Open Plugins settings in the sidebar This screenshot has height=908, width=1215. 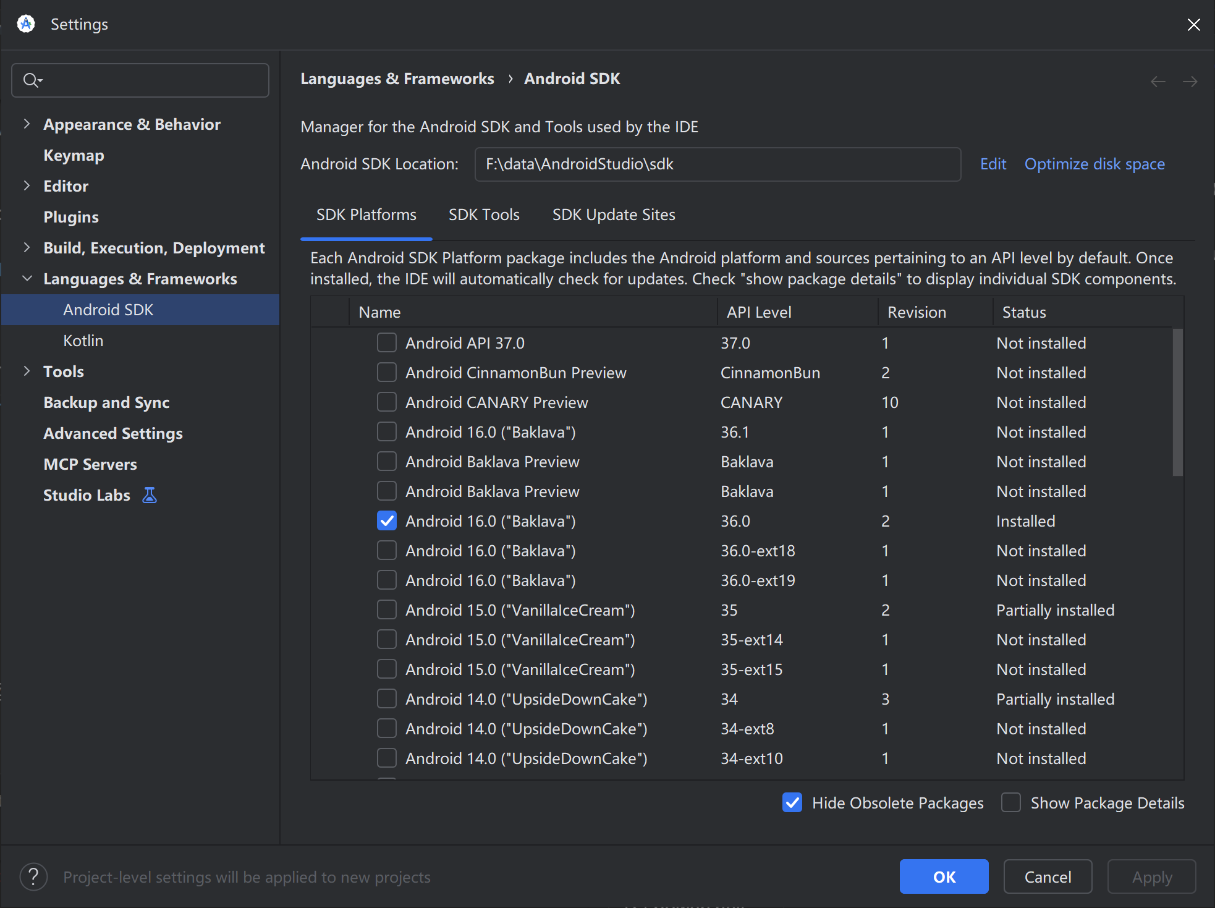pos(71,217)
